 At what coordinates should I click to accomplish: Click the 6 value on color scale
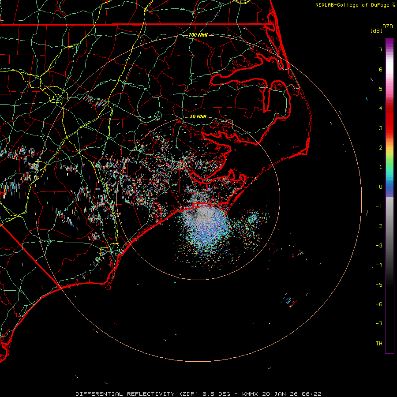[381, 69]
